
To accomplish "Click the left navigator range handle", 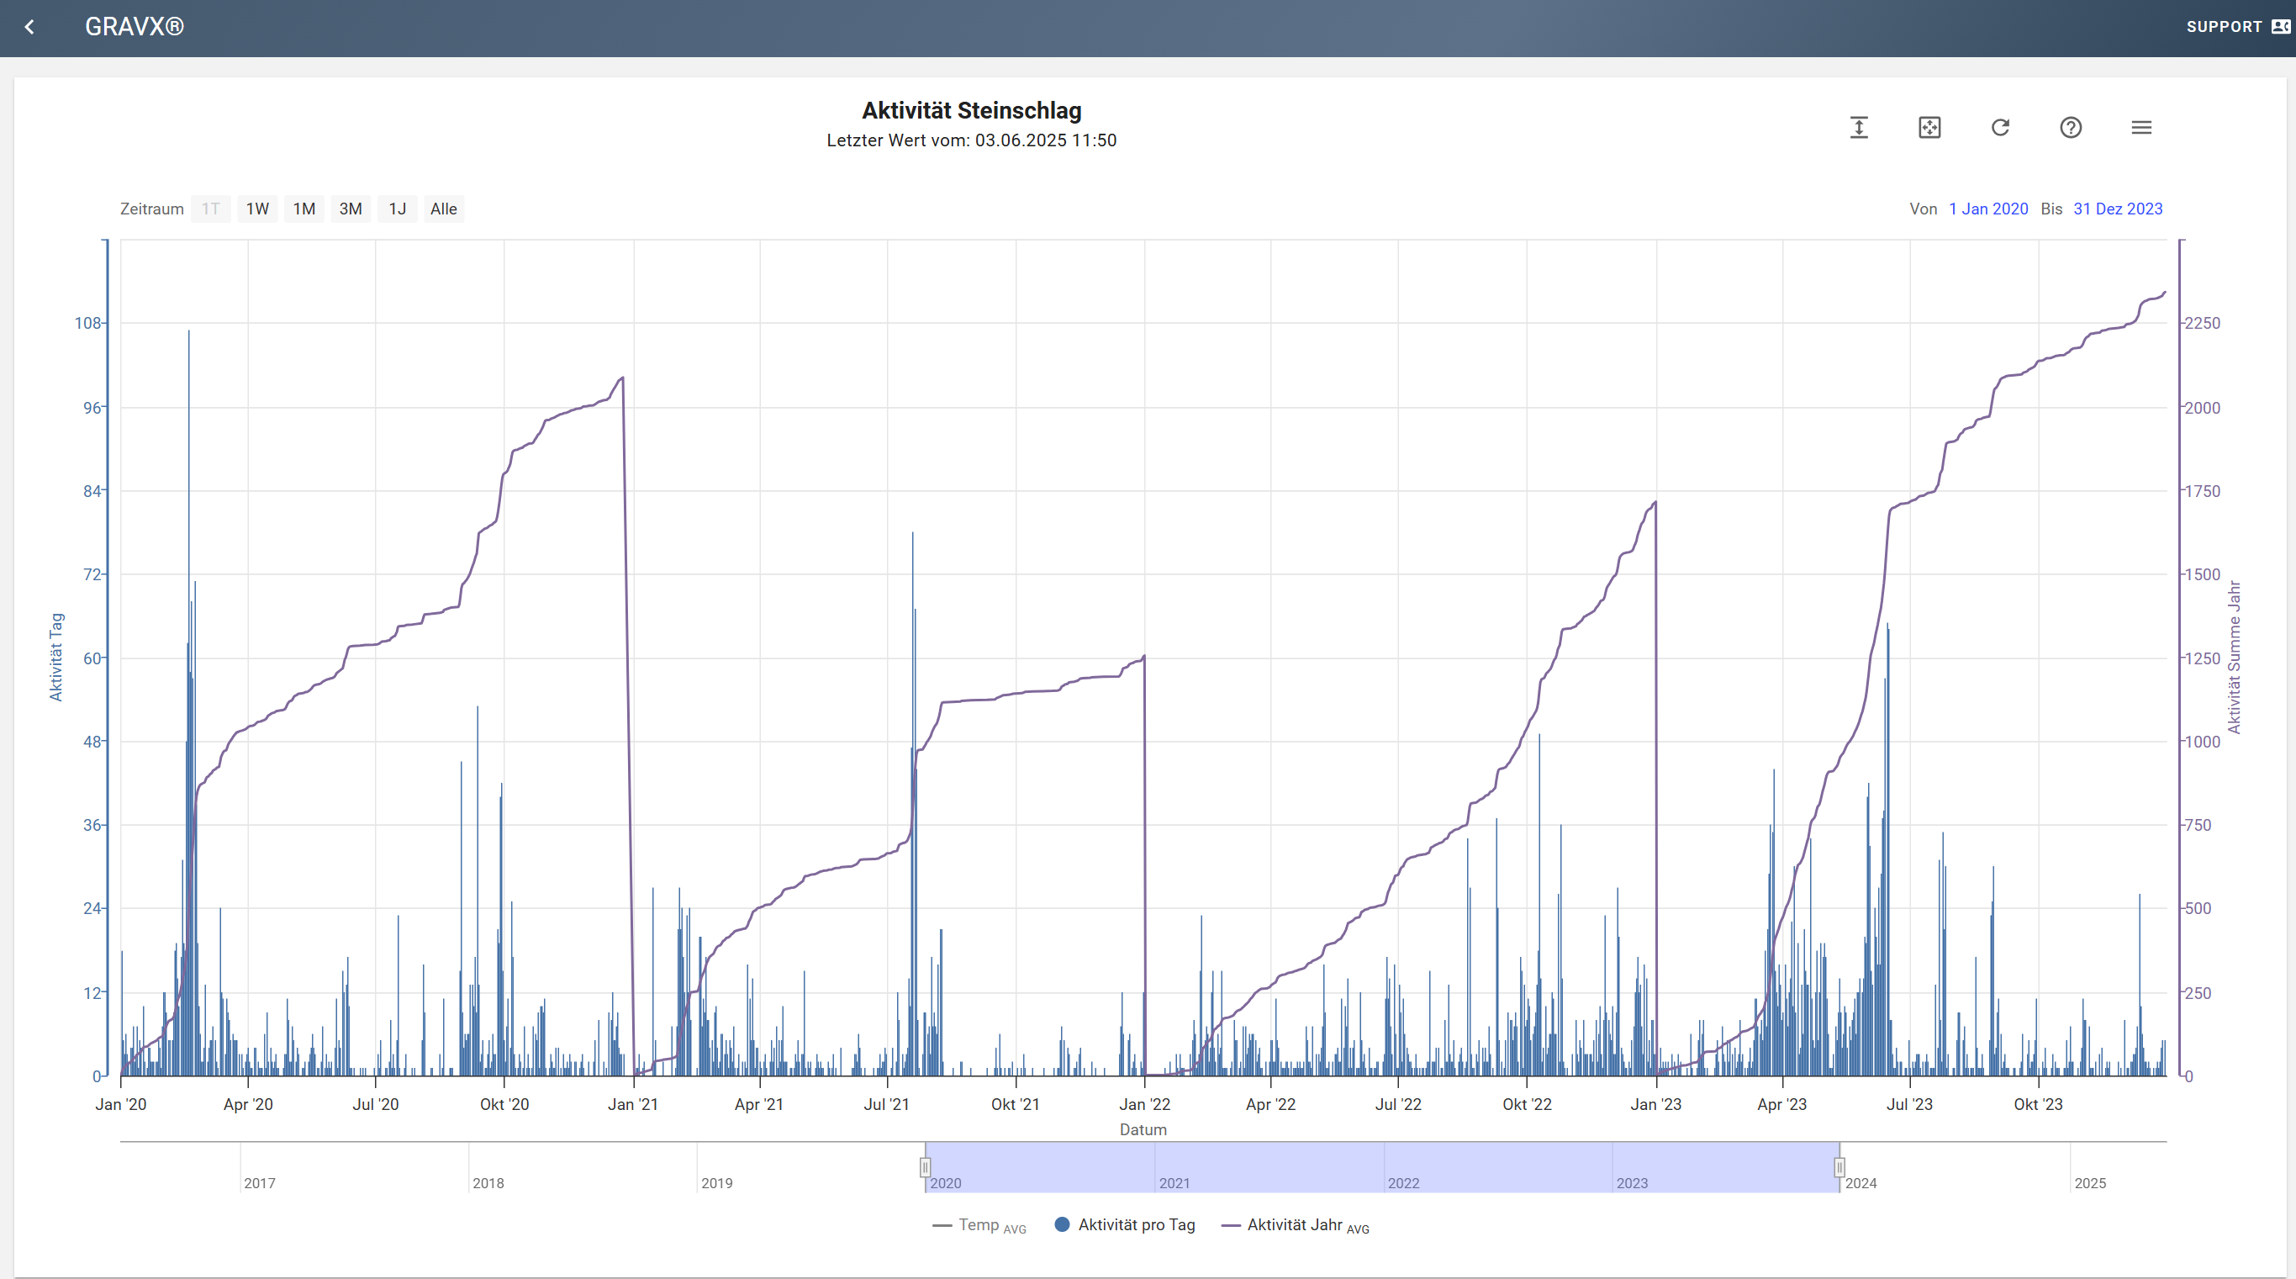I will coord(925,1166).
